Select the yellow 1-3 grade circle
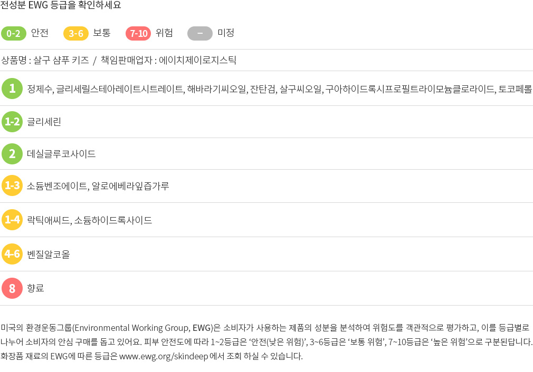Viewport: 533px width, 372px height. (12, 185)
